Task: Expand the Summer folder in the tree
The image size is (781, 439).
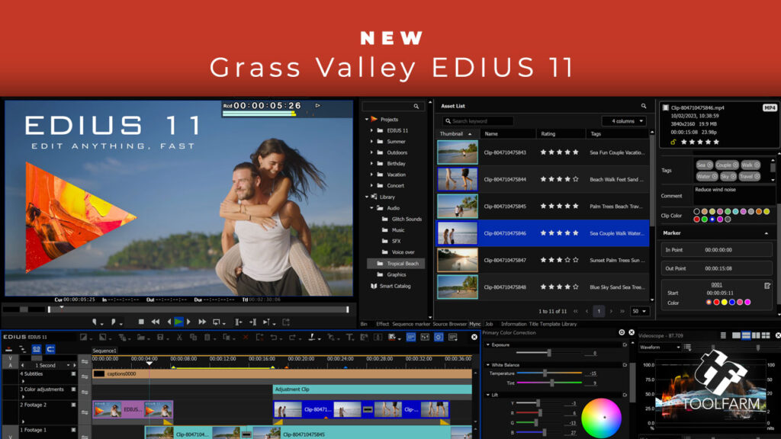Action: point(371,141)
